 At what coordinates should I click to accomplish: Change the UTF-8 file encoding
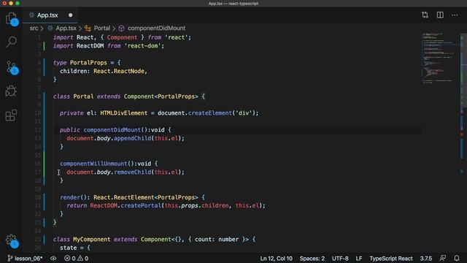point(340,258)
